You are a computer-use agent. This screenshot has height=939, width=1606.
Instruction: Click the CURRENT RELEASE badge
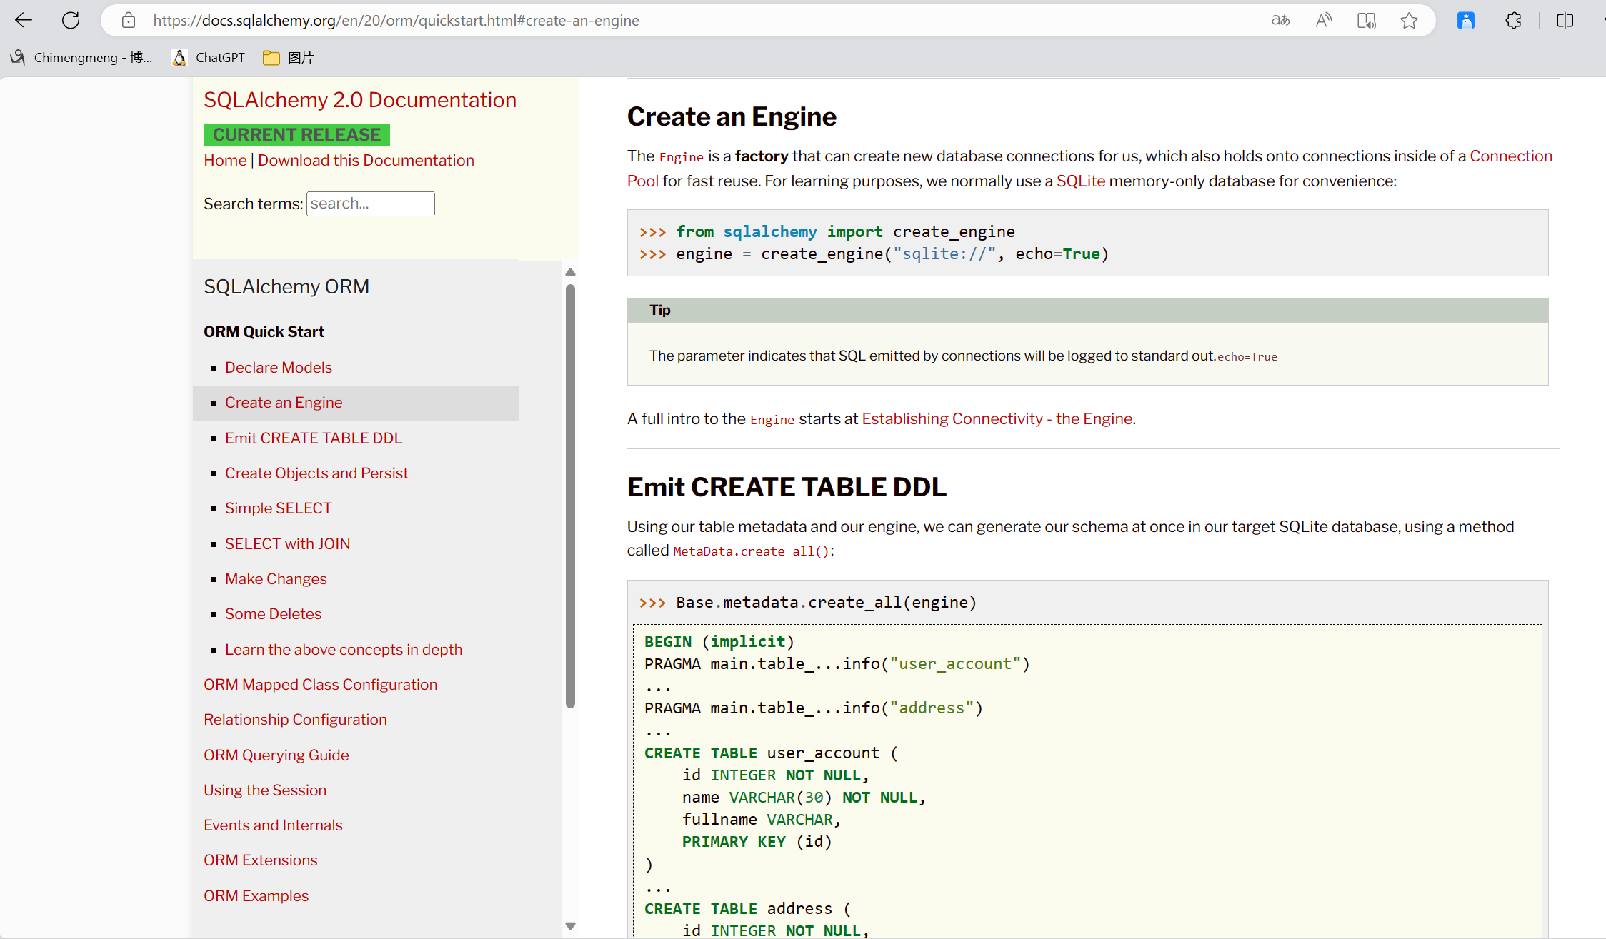(x=296, y=134)
